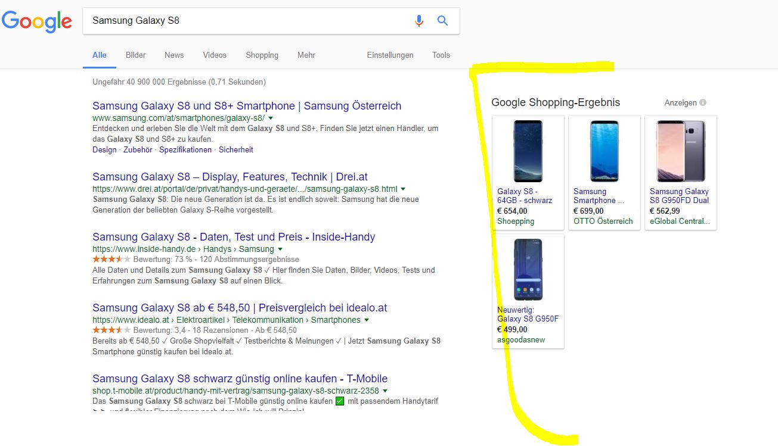
Task: Open 'Samsung Smartphone ...' product link
Action: (x=599, y=196)
